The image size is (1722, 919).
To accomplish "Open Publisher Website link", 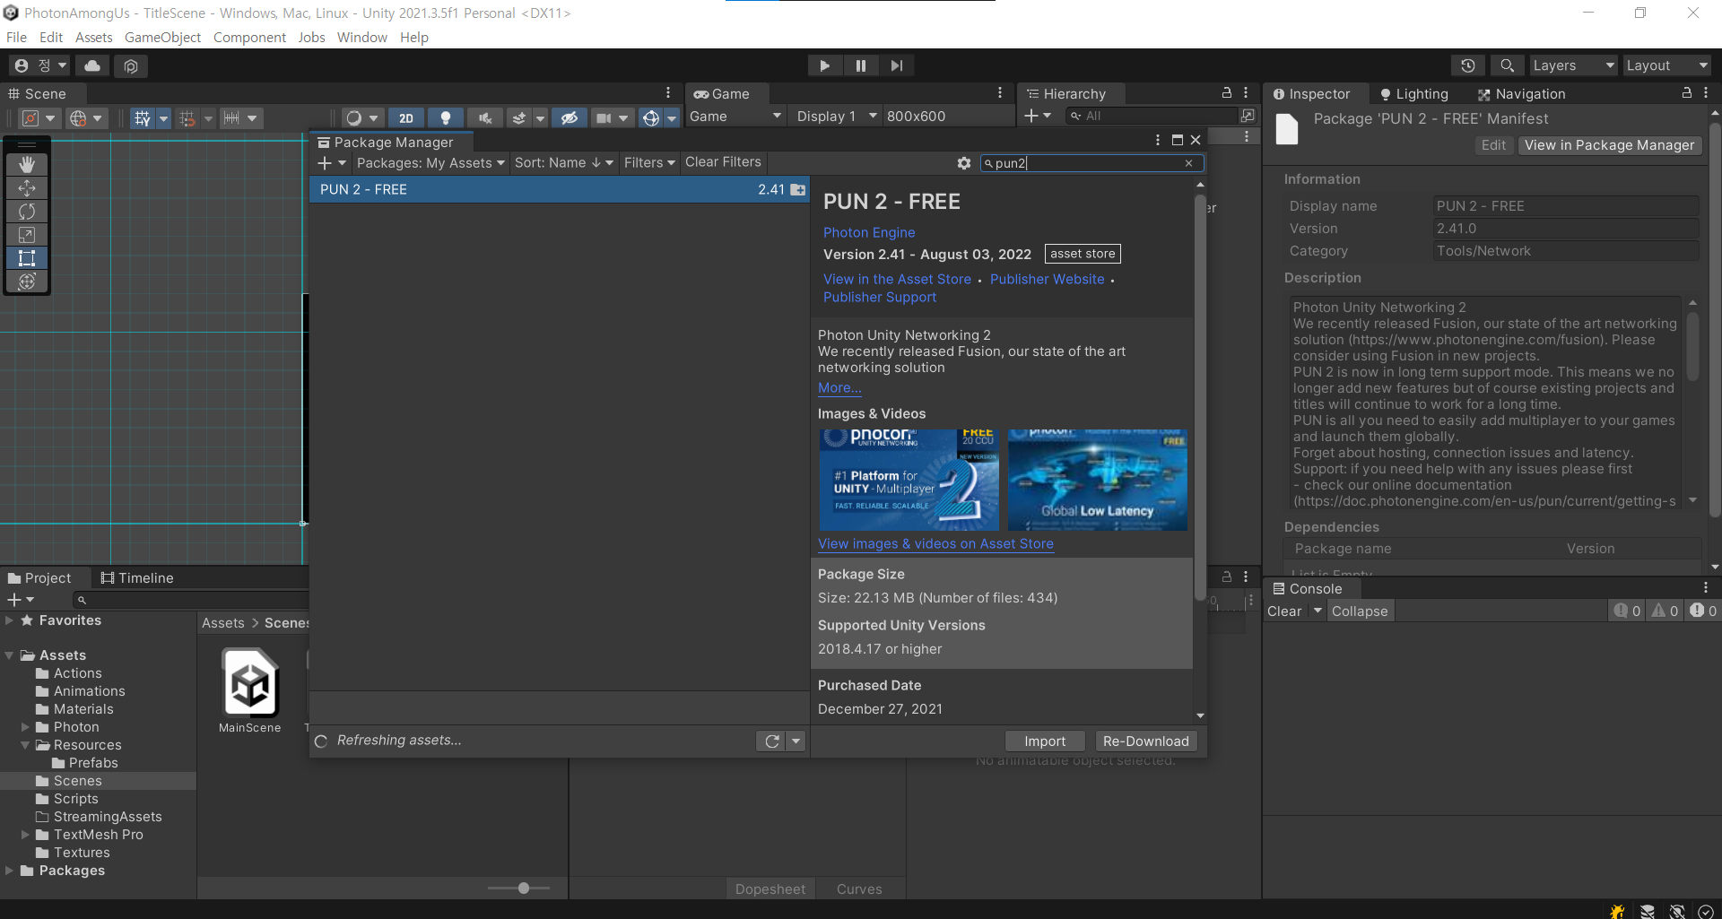I will click(x=1047, y=279).
